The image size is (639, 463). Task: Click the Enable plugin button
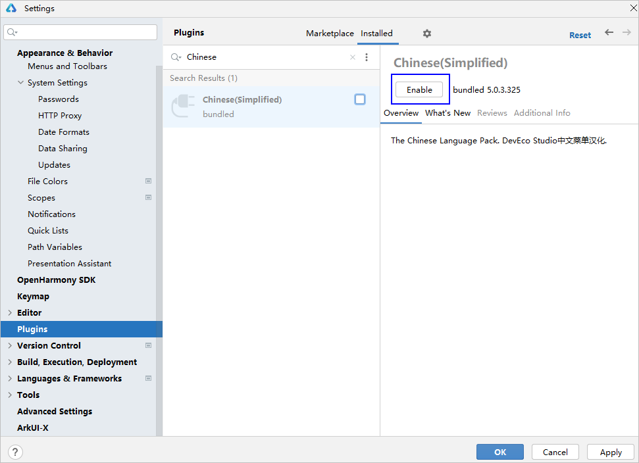[x=419, y=89]
